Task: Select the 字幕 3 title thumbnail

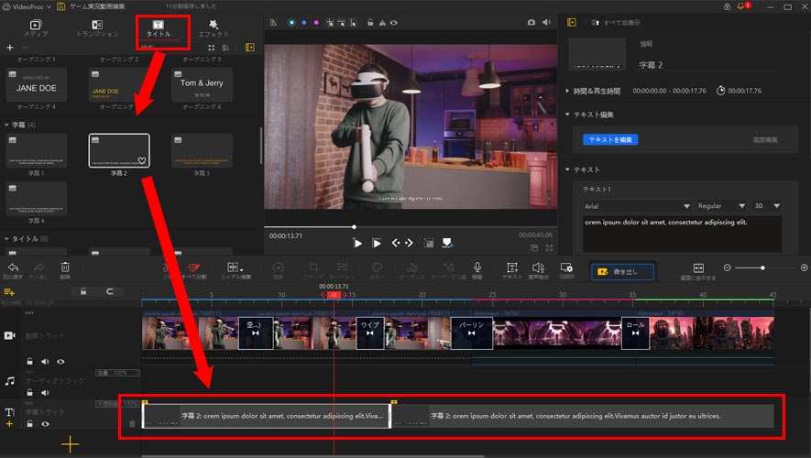Action: pyautogui.click(x=201, y=150)
